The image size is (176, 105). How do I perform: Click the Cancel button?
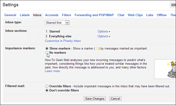coord(115,99)
